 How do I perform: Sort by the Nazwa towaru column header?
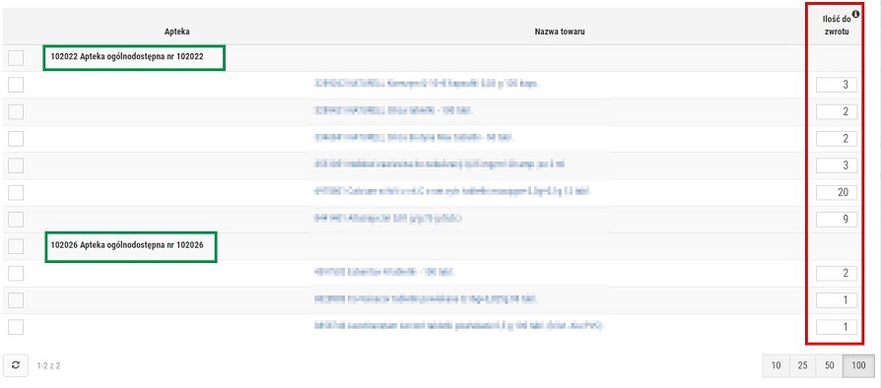click(560, 32)
